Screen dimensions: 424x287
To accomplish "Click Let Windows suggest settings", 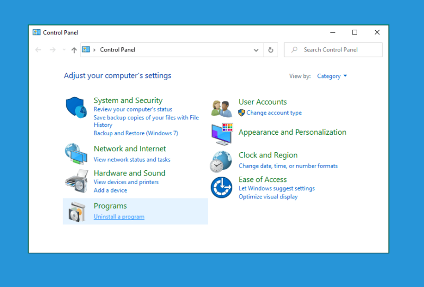I will pyautogui.click(x=277, y=188).
